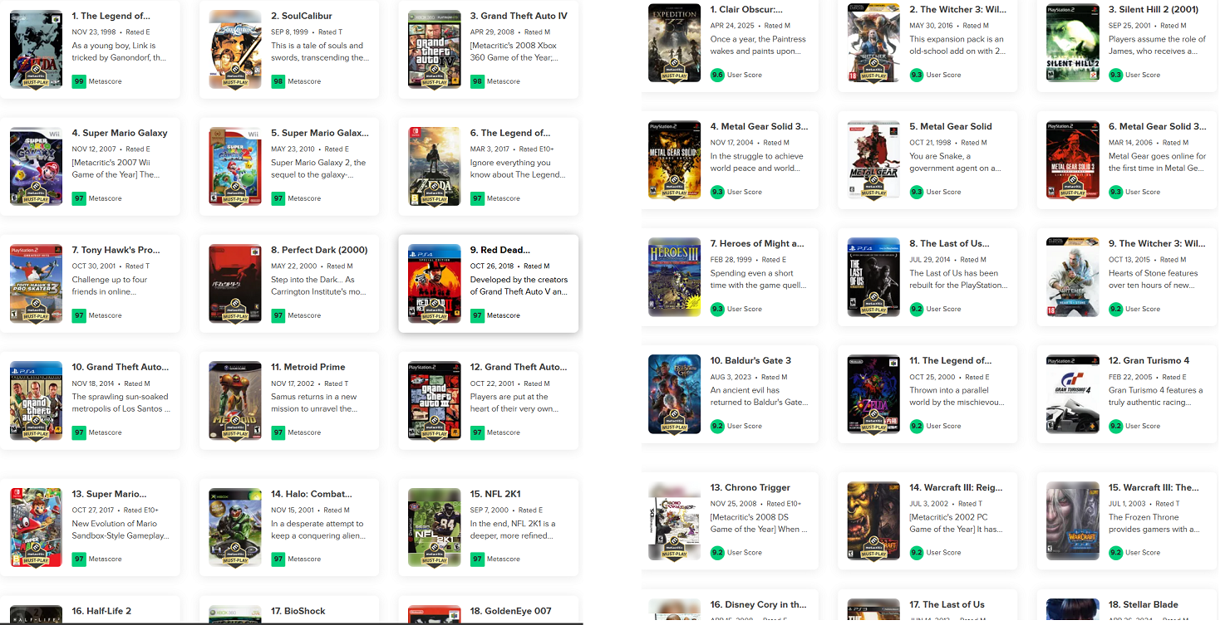Viewport: 1230px width, 625px height.
Task: Open the SoulCalibur cover art
Action: [235, 50]
